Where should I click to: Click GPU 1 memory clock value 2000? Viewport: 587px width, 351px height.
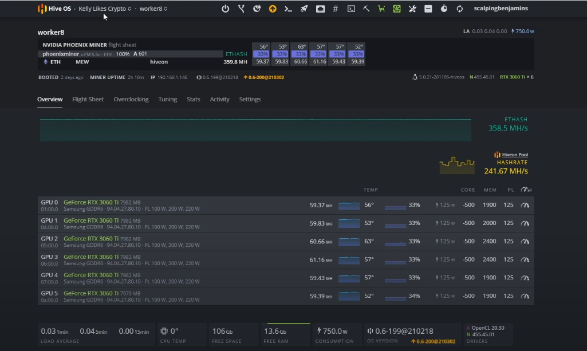click(489, 223)
